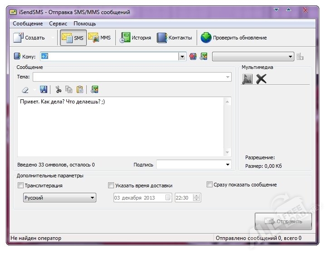Viewport: 327px width, 254px height.
Task: Click the save (floppy disk) icon
Action: click(x=44, y=89)
